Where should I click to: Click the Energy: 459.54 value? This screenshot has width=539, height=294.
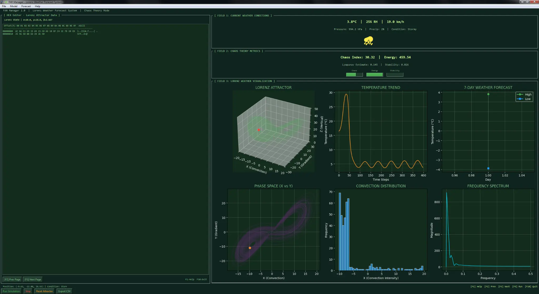pyautogui.click(x=397, y=57)
